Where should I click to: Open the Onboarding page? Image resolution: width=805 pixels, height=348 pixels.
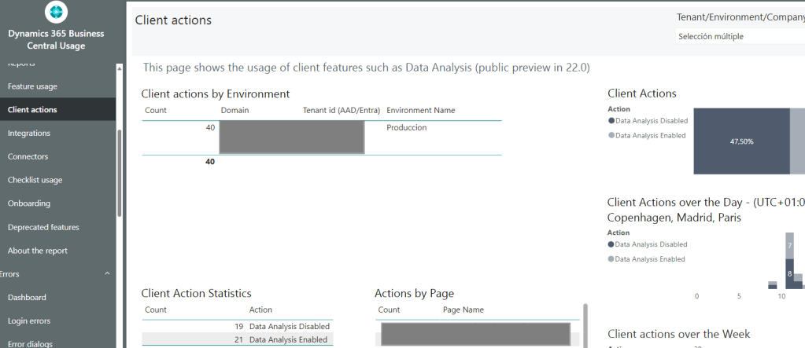click(x=29, y=203)
